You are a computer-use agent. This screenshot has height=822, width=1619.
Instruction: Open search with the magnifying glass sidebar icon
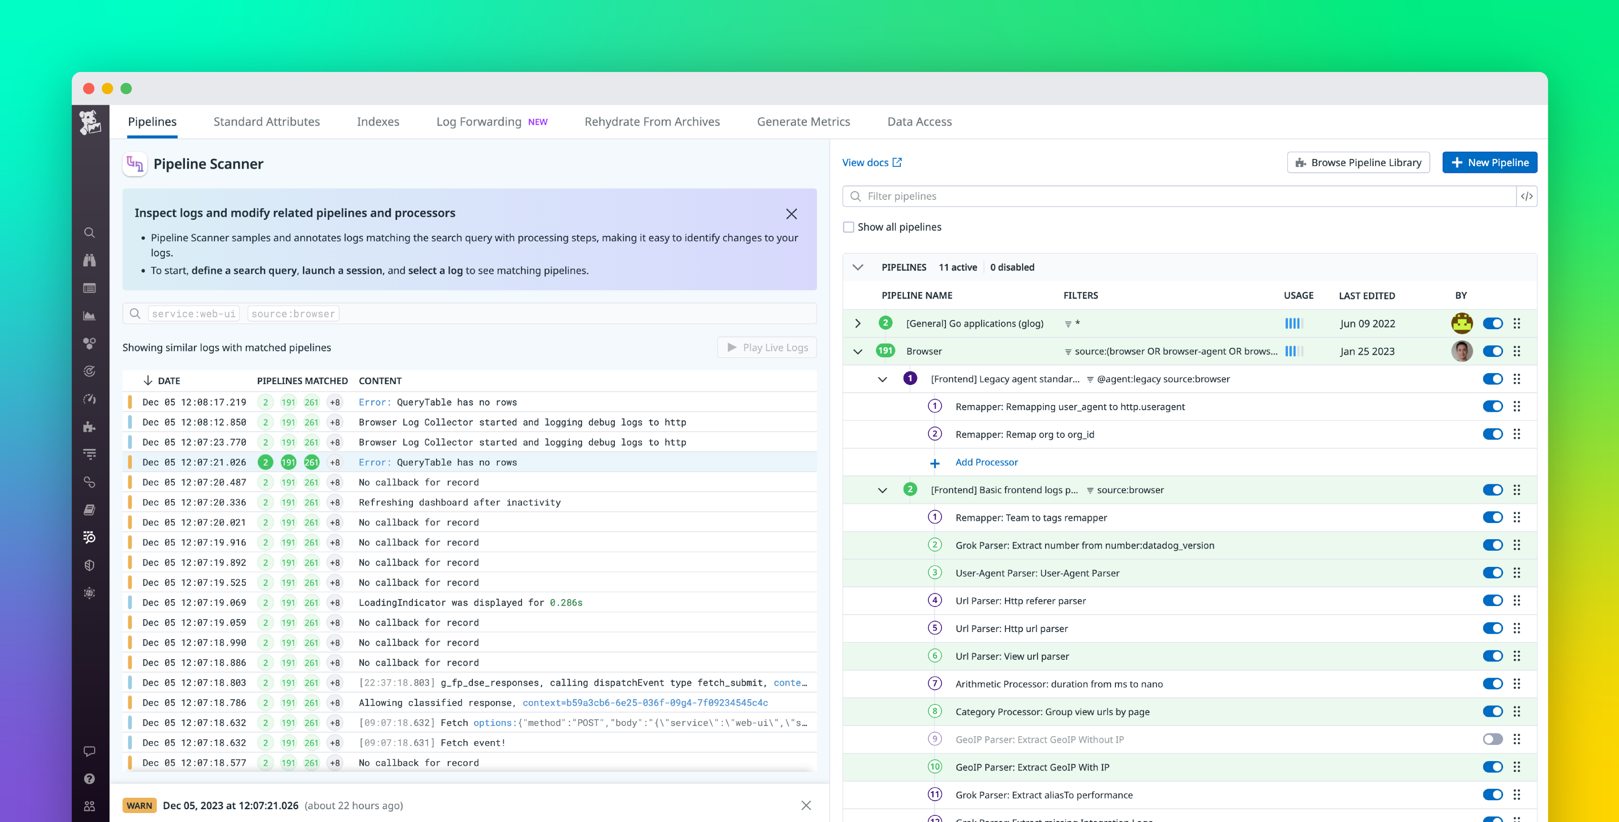(x=90, y=232)
